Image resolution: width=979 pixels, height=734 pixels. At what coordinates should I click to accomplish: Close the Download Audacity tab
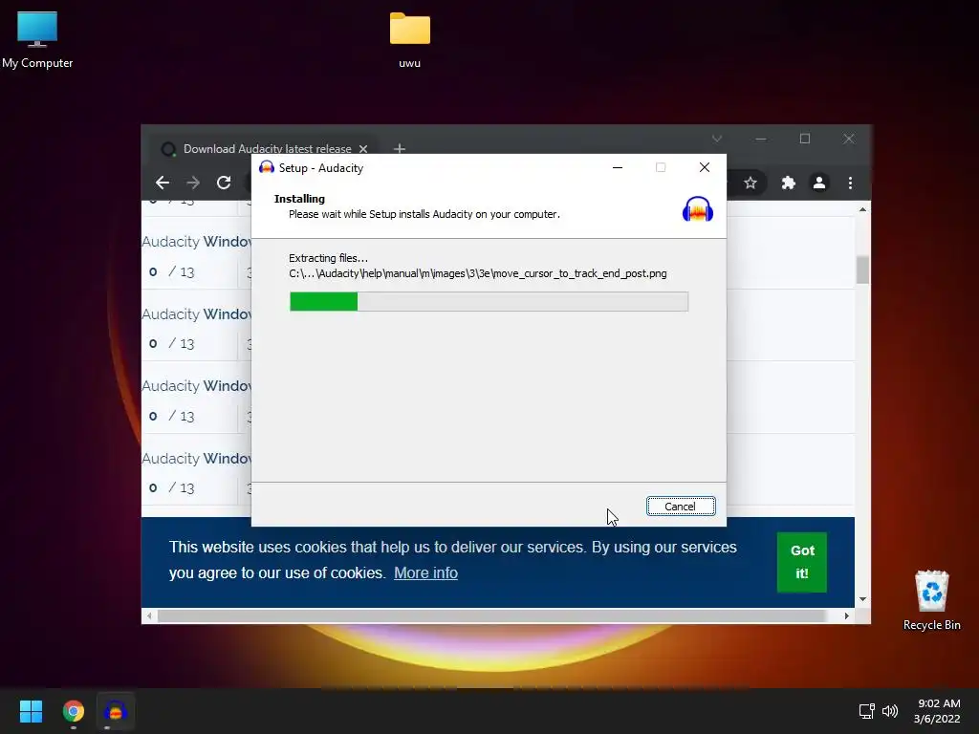click(362, 148)
